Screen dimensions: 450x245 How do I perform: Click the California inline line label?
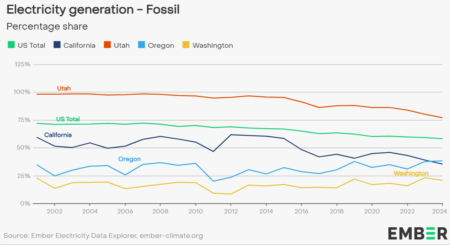58,135
